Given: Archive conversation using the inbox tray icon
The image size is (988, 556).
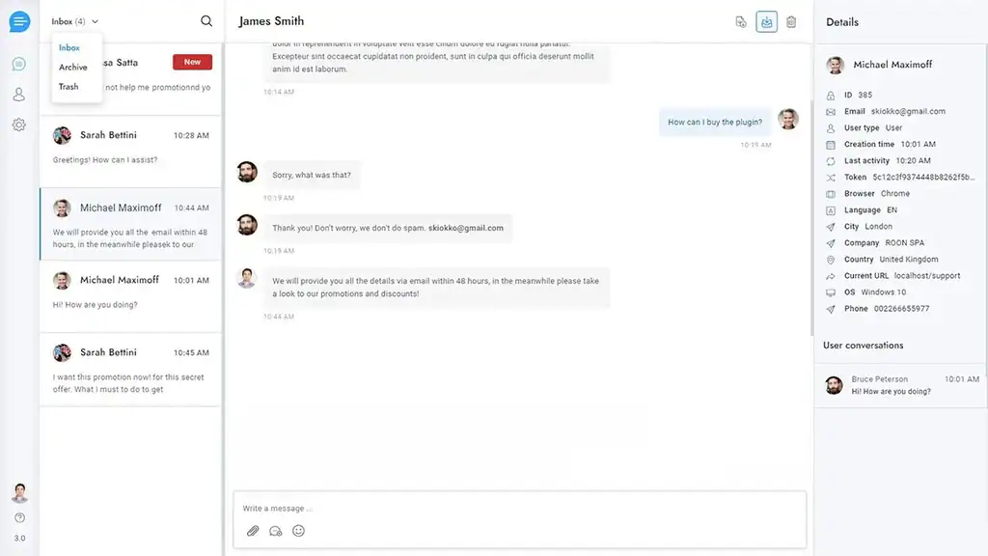Looking at the screenshot, I should point(766,22).
